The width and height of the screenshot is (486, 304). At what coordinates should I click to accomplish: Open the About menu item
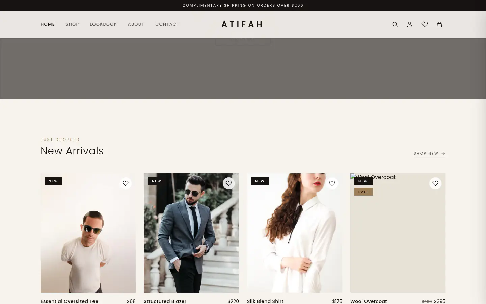tap(136, 24)
